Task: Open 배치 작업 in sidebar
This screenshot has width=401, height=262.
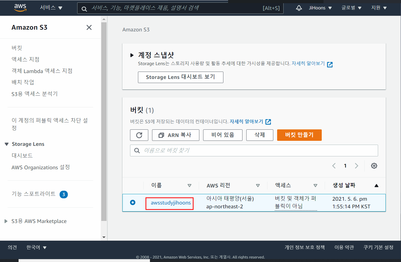Action: click(x=23, y=82)
